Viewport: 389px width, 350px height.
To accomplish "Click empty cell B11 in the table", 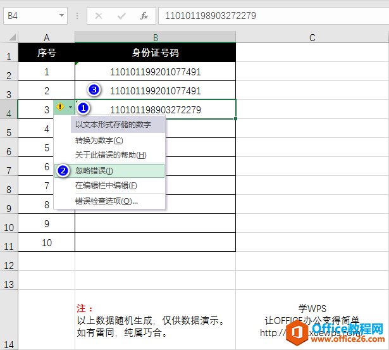I will pyautogui.click(x=156, y=242).
